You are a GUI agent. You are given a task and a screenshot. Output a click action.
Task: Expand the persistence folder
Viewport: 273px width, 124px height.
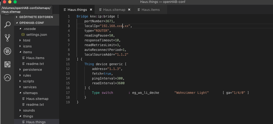32,70
